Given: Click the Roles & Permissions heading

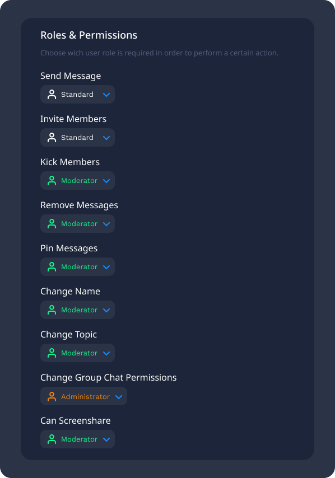Looking at the screenshot, I should (x=89, y=35).
